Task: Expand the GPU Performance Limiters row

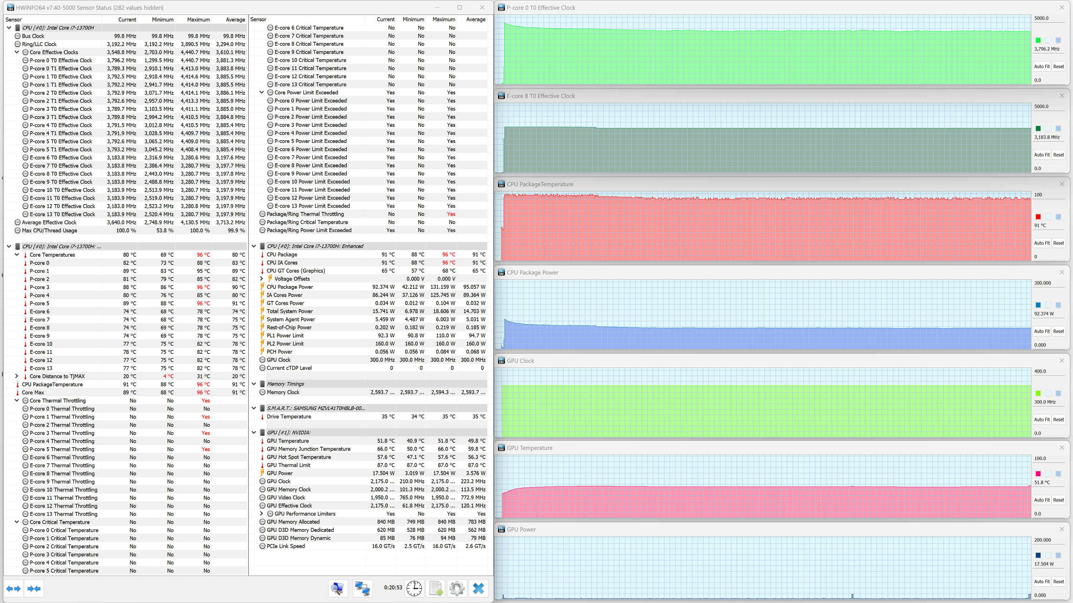Action: tap(261, 514)
